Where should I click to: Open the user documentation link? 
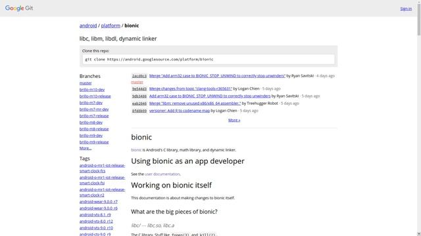click(162, 174)
